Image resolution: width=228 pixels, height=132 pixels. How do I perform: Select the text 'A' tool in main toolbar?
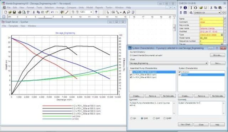pos(124,12)
